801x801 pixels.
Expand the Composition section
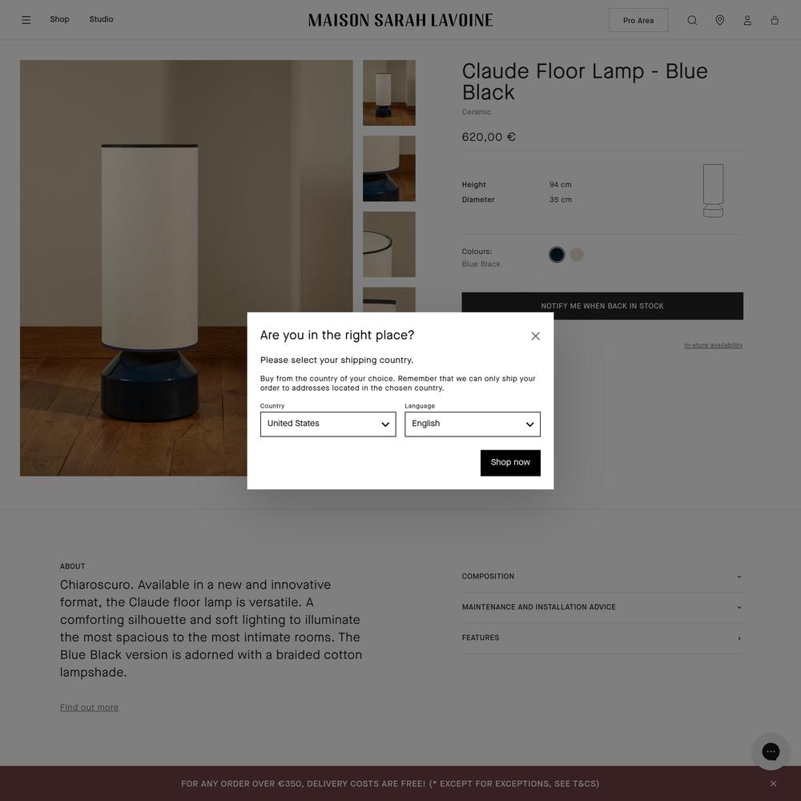tap(602, 576)
